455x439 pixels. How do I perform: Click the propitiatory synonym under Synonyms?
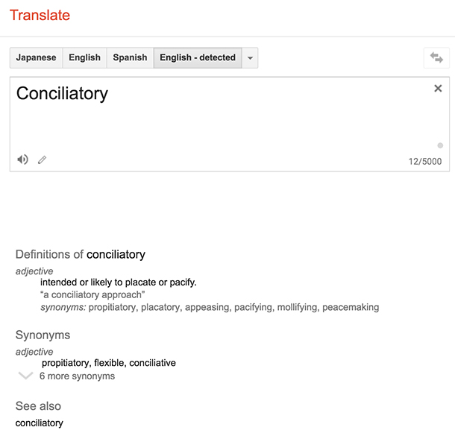(66, 363)
